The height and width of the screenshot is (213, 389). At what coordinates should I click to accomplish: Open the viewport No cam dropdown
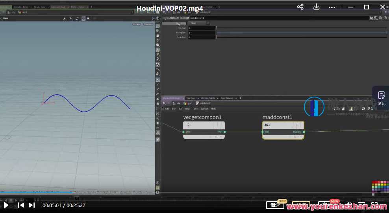click(148, 24)
